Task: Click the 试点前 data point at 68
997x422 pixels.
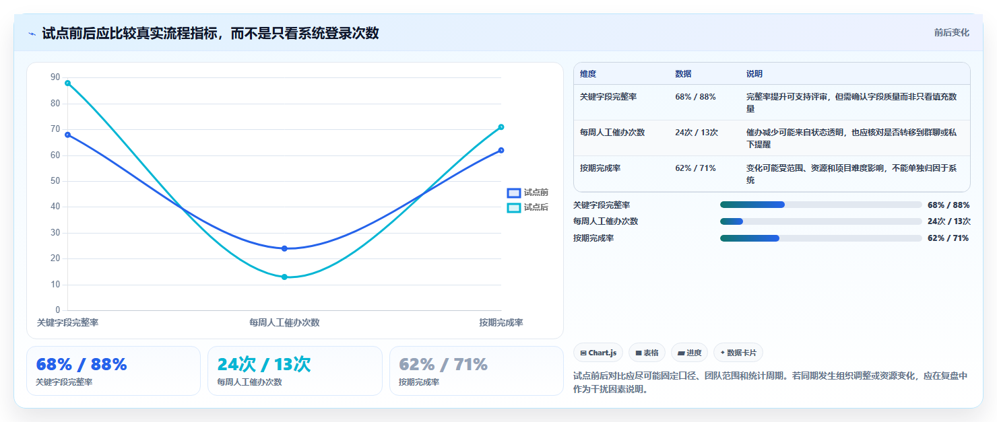Action: point(67,135)
